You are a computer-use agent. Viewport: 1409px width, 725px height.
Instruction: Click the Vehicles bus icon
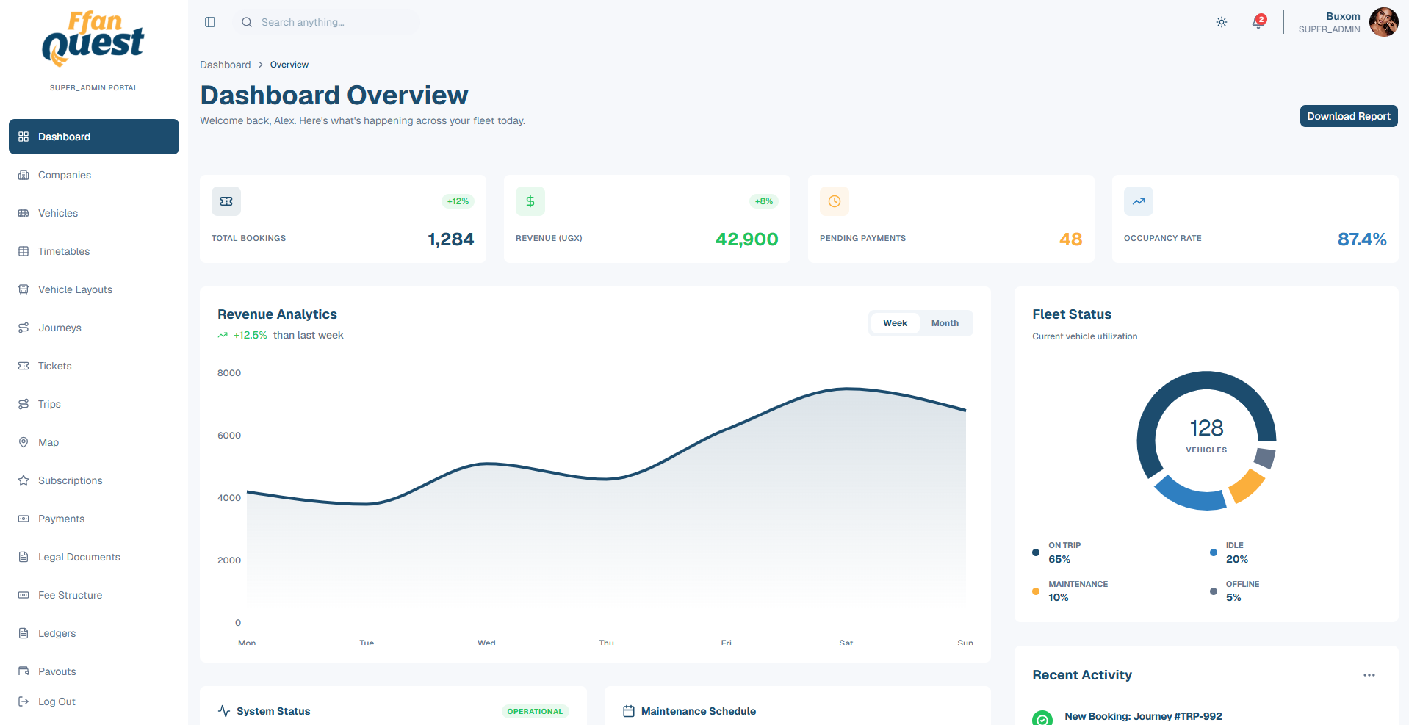pyautogui.click(x=24, y=213)
